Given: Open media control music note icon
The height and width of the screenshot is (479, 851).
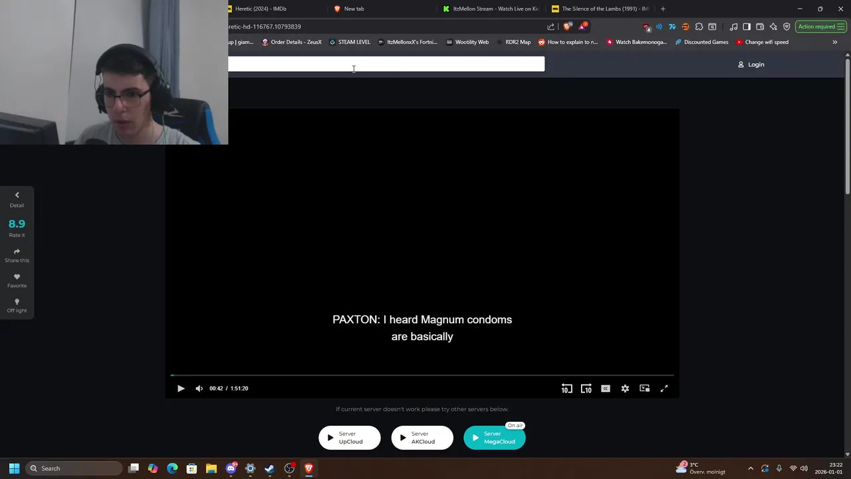Looking at the screenshot, I should [733, 27].
